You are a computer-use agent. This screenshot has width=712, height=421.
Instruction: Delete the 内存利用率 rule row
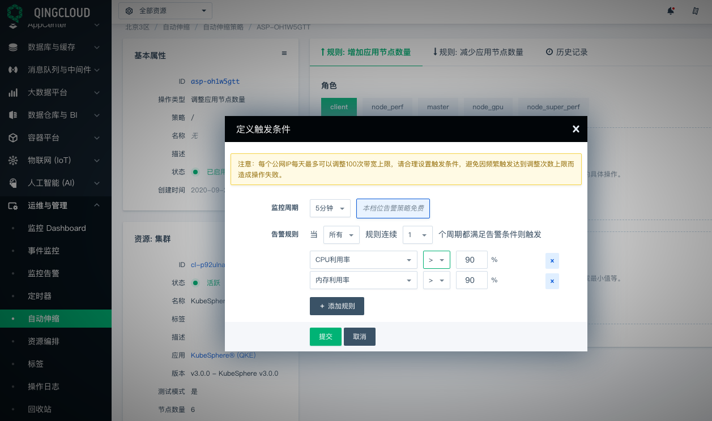(x=552, y=281)
